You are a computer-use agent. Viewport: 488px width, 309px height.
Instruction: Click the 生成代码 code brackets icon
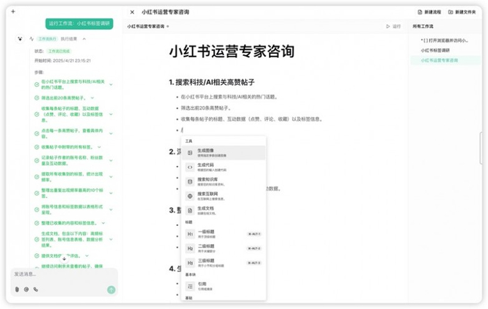click(x=190, y=167)
